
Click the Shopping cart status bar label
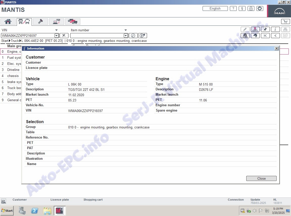93,200
